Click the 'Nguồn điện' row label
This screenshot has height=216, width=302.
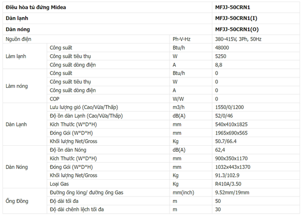click(x=20, y=39)
